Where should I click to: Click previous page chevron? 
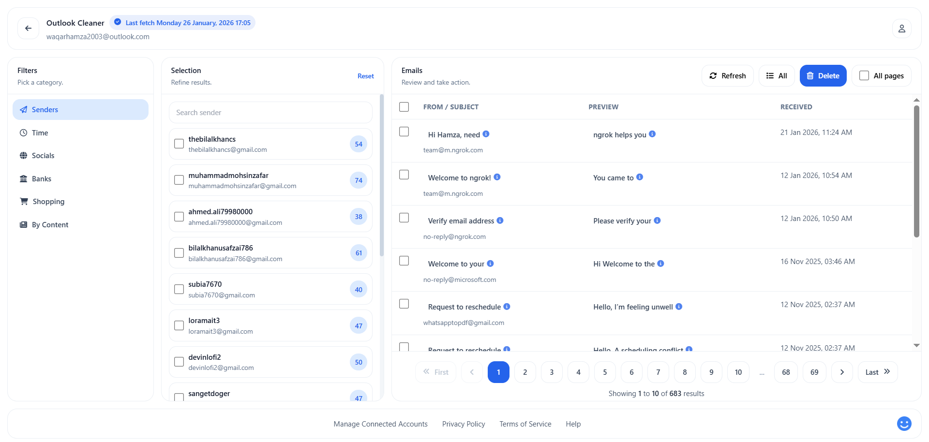pyautogui.click(x=472, y=372)
